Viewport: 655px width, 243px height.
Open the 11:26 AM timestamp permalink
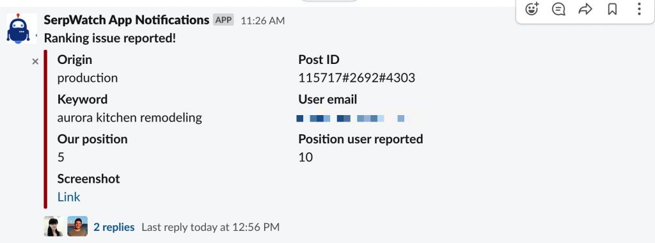point(263,20)
